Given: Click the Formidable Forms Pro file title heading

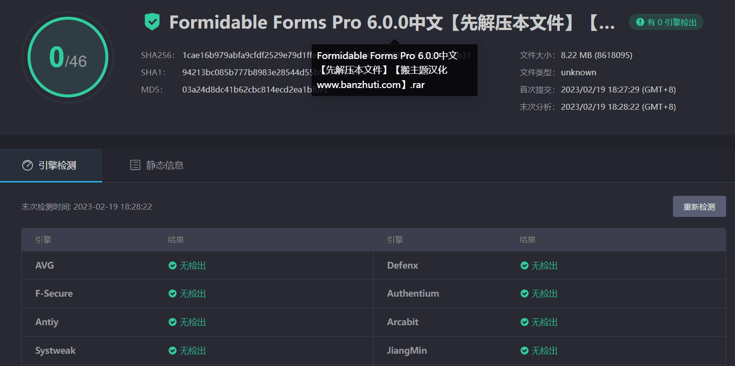Looking at the screenshot, I should [x=392, y=23].
